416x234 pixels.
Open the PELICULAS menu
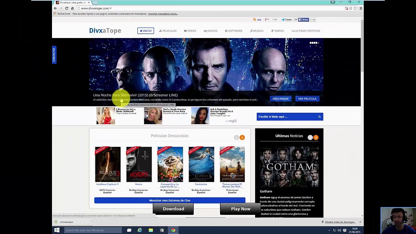click(x=168, y=31)
